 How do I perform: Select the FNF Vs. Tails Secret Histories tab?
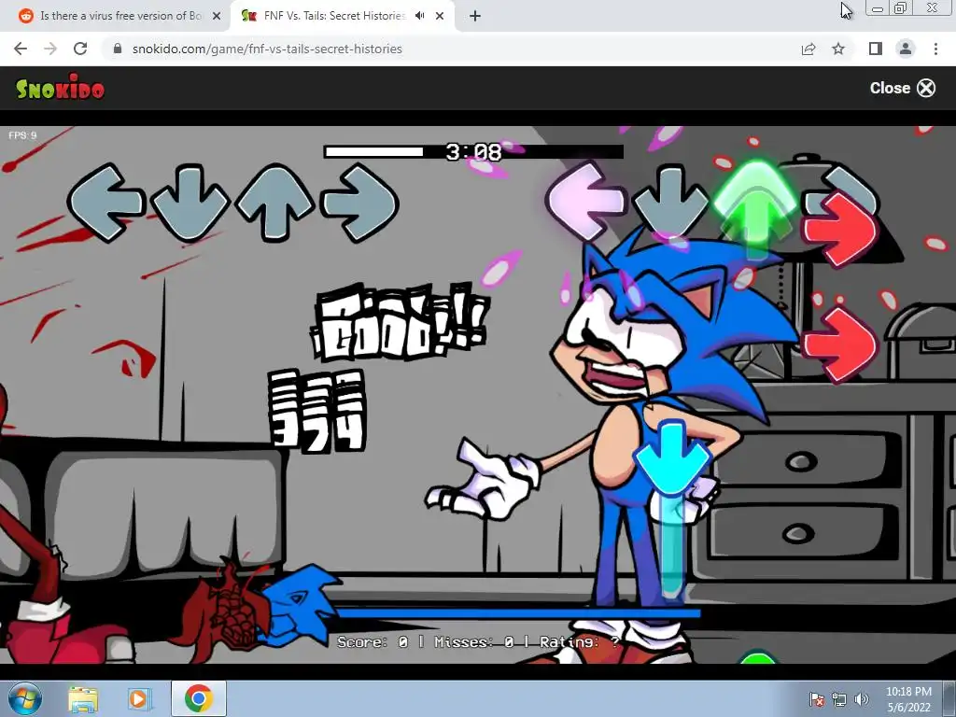pyautogui.click(x=334, y=16)
